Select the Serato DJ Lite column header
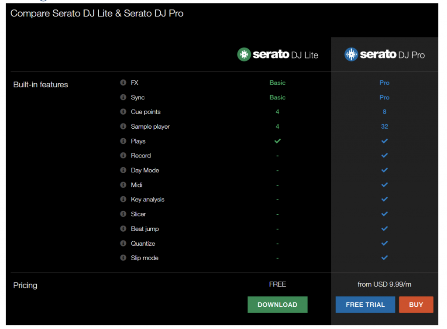The height and width of the screenshot is (329, 447). 278,55
